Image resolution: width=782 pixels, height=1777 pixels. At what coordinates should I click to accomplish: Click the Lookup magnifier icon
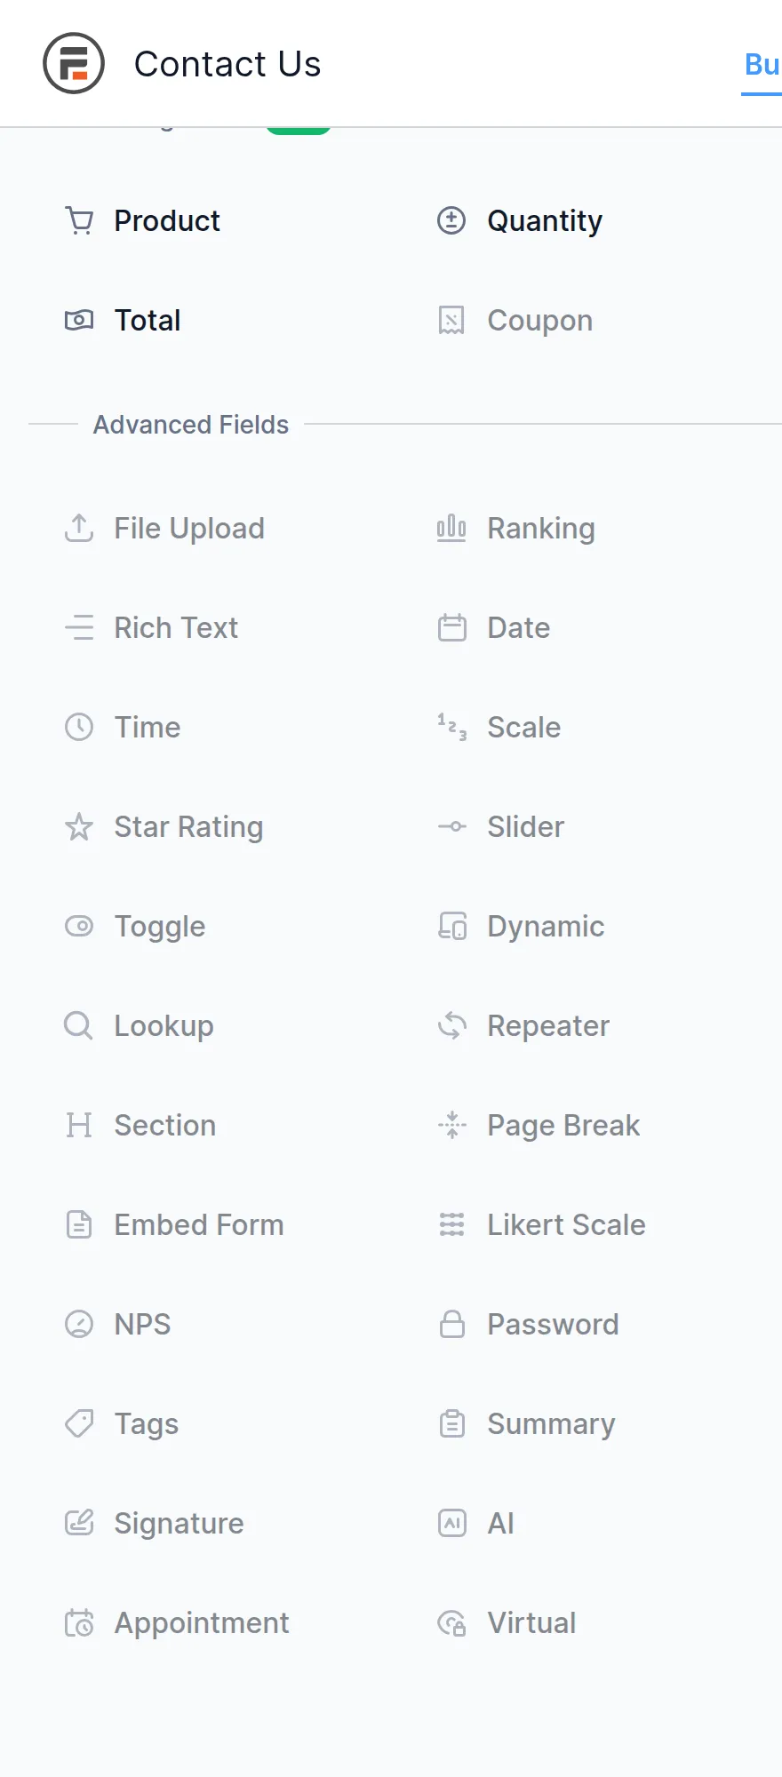pos(79,1025)
